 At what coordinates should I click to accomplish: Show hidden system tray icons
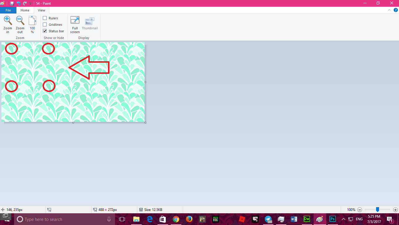(344, 219)
